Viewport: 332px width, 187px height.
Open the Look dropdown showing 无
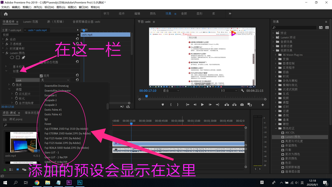click(55, 80)
